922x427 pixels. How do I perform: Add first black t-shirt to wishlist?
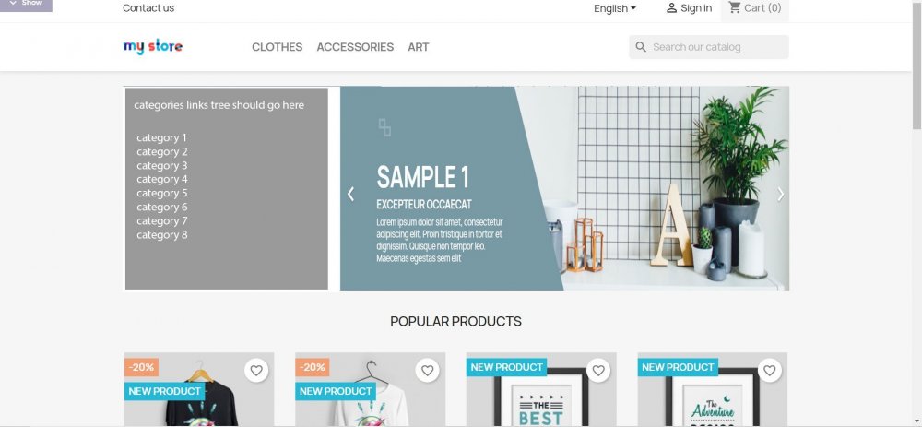256,371
